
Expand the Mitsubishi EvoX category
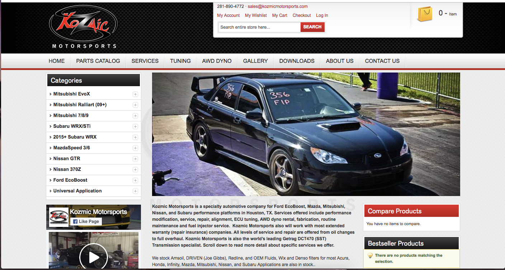[135, 94]
